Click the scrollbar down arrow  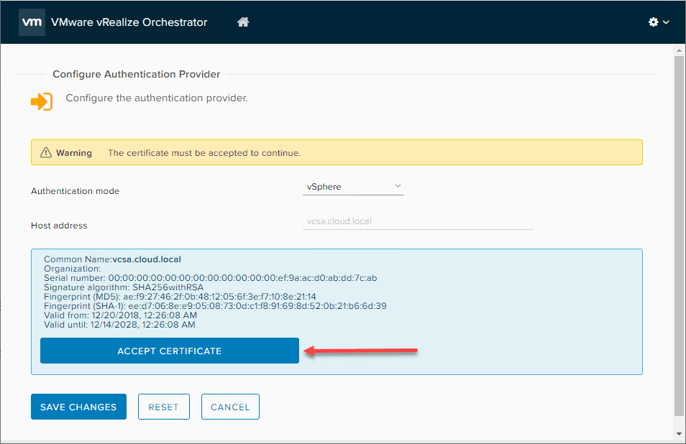(x=678, y=433)
